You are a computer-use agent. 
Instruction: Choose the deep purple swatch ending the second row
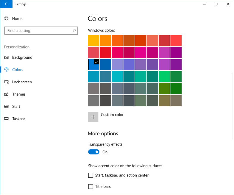(x=176, y=53)
